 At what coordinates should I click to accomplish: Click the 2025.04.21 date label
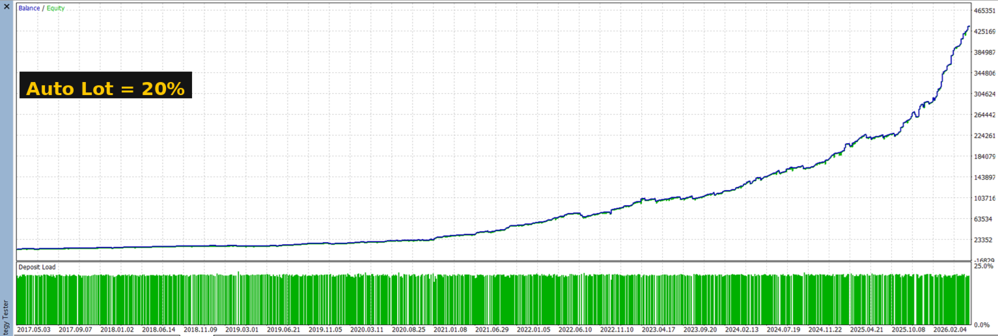pyautogui.click(x=868, y=329)
